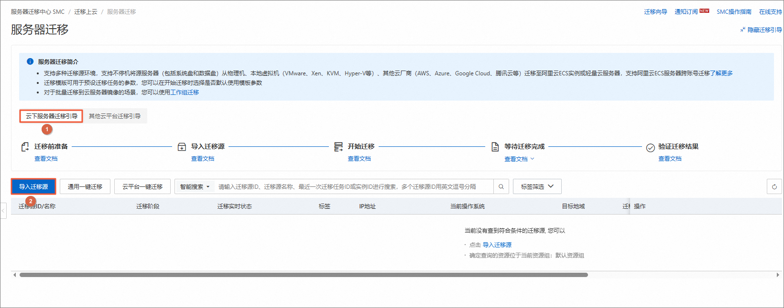This screenshot has width=784, height=308.
Task: Open 服务器迁移中心 SMC breadcrumb
Action: [38, 12]
